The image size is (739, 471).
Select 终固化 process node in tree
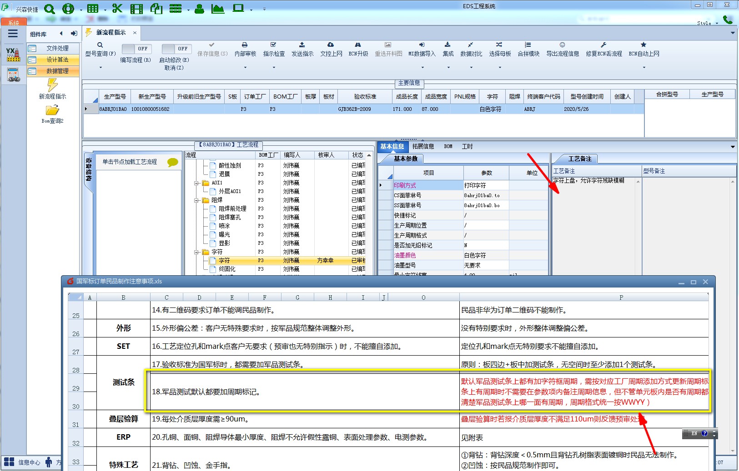[x=227, y=269]
